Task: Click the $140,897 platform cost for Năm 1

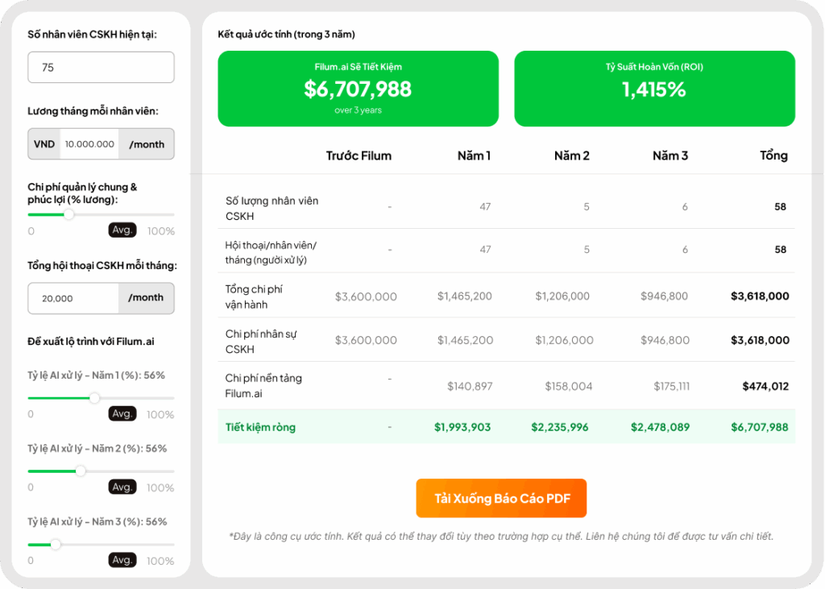Action: [x=470, y=387]
